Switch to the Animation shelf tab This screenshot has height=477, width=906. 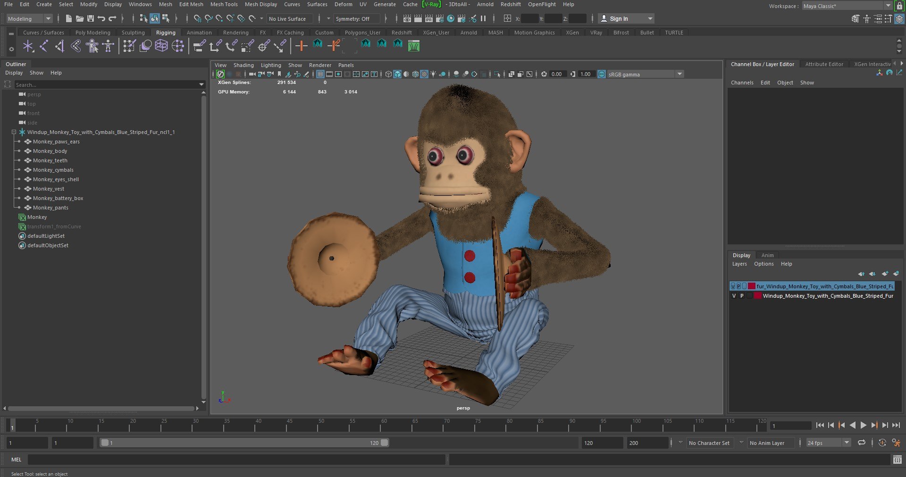click(199, 33)
